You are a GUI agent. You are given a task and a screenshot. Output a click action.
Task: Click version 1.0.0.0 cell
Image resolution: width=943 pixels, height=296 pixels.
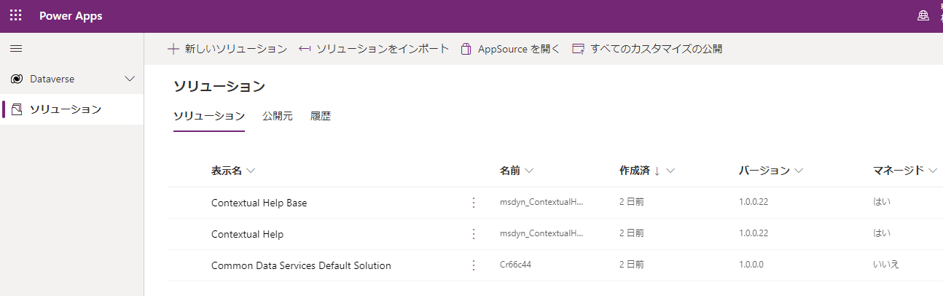click(x=751, y=265)
